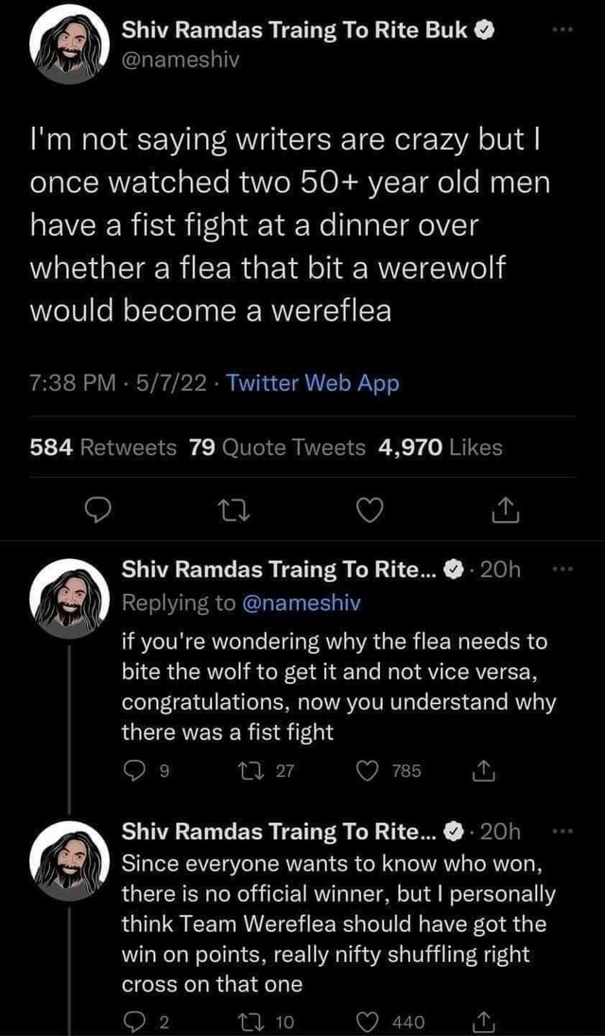This screenshot has width=605, height=1036.
Task: Open the ellipsis menu on the first reply
Action: pos(563,569)
